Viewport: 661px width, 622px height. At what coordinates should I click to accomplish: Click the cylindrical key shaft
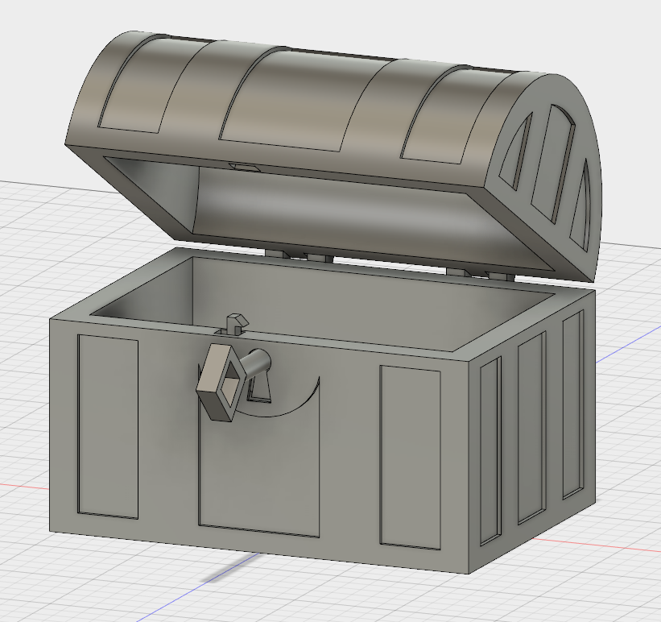point(258,362)
